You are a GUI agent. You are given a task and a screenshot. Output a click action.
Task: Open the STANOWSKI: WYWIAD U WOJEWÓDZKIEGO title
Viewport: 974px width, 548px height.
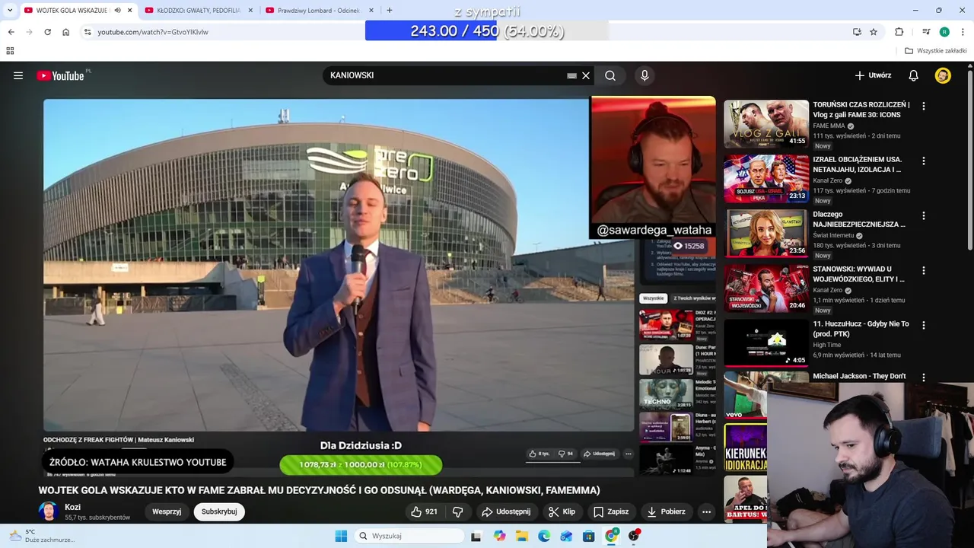[x=861, y=274]
